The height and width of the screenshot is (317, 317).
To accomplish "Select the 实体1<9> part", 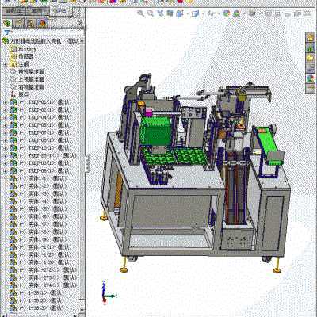I will pyautogui.click(x=38, y=239).
